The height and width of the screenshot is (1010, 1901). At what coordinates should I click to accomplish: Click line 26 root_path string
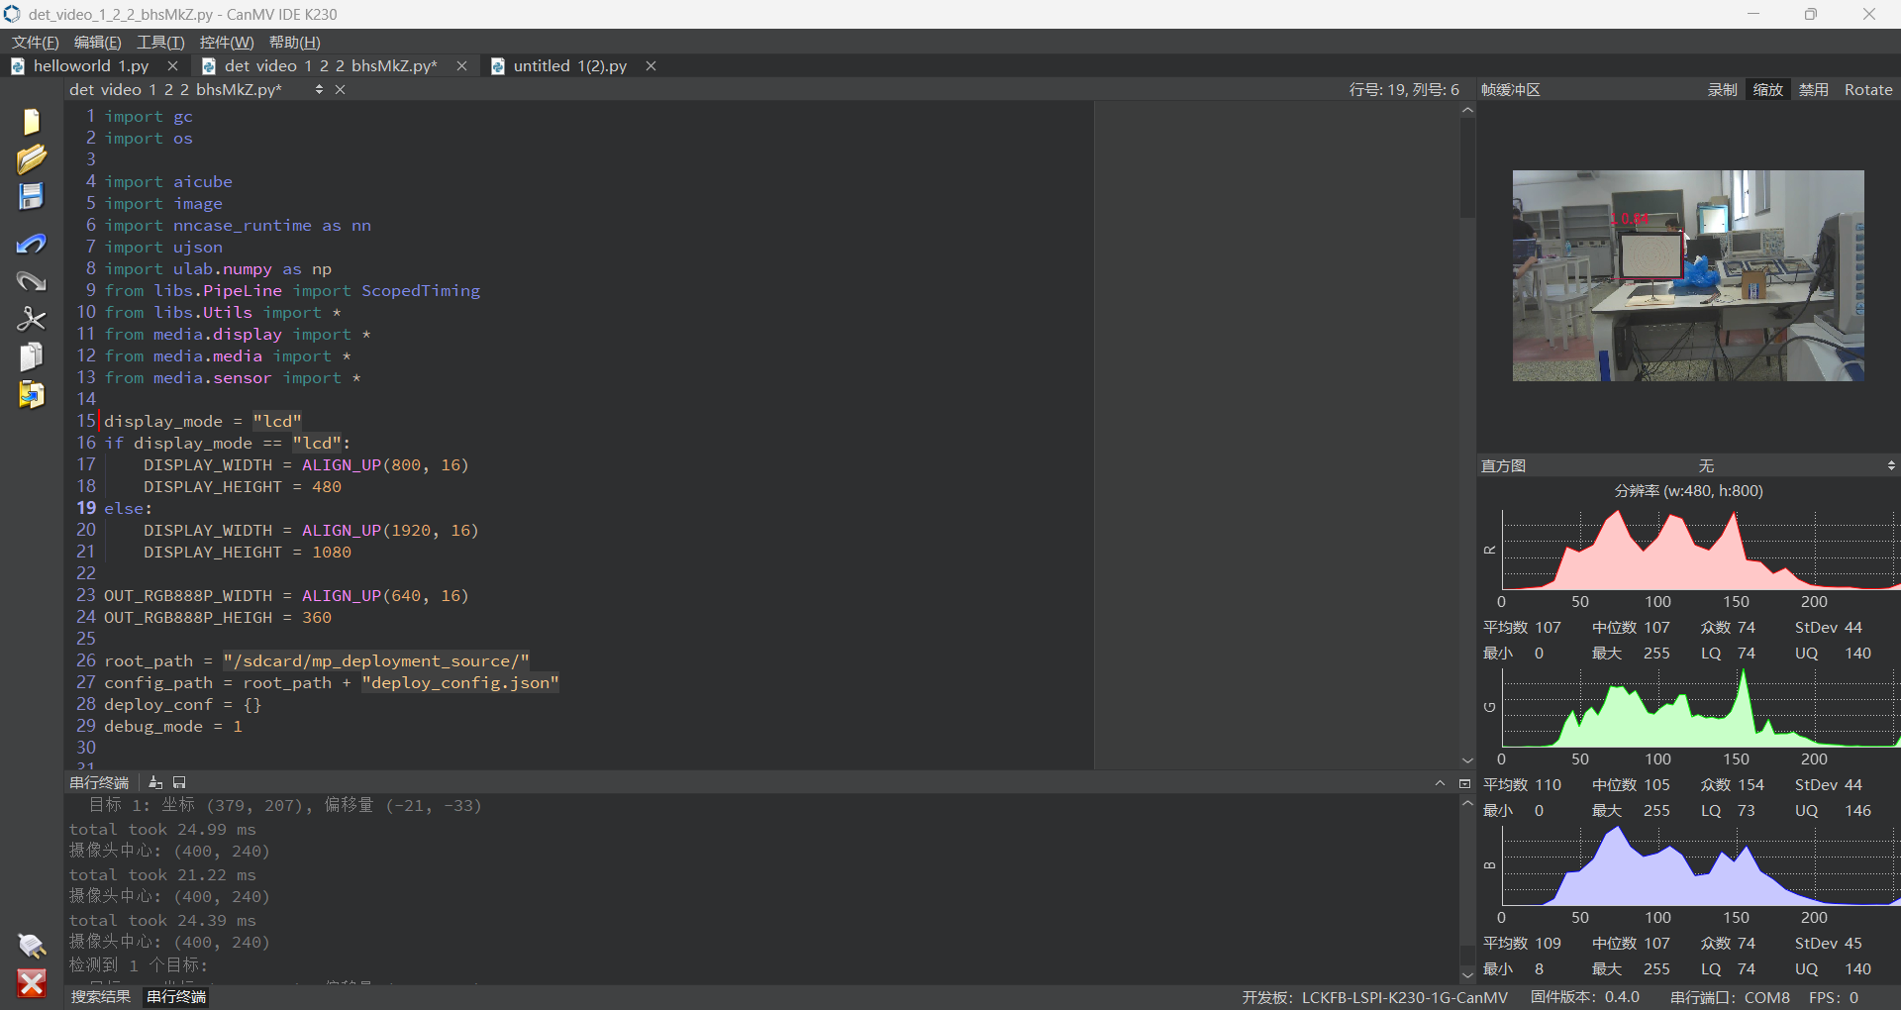point(376,660)
